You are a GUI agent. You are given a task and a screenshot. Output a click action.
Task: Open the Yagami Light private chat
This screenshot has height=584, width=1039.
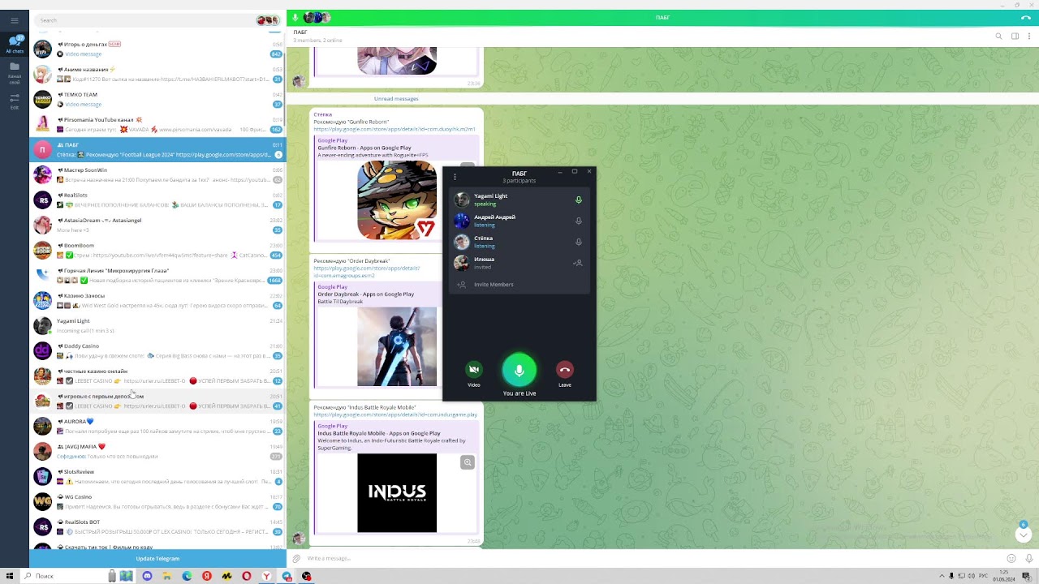[x=157, y=325]
